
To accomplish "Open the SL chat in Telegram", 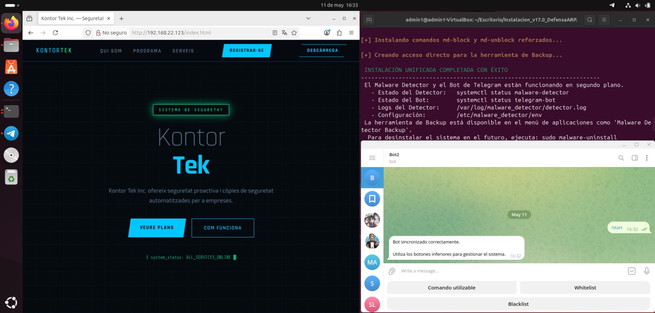I will pyautogui.click(x=372, y=304).
